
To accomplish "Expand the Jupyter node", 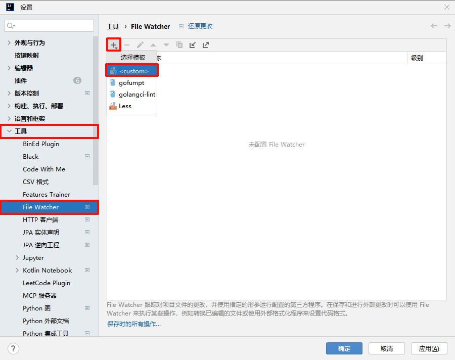I will 17,258.
